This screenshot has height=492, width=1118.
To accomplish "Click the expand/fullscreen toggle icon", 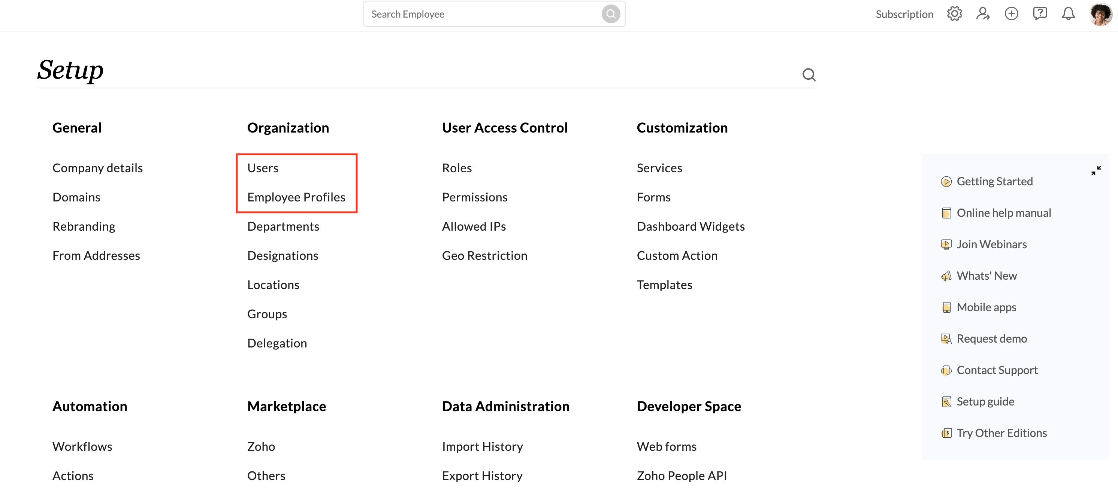I will [1097, 170].
